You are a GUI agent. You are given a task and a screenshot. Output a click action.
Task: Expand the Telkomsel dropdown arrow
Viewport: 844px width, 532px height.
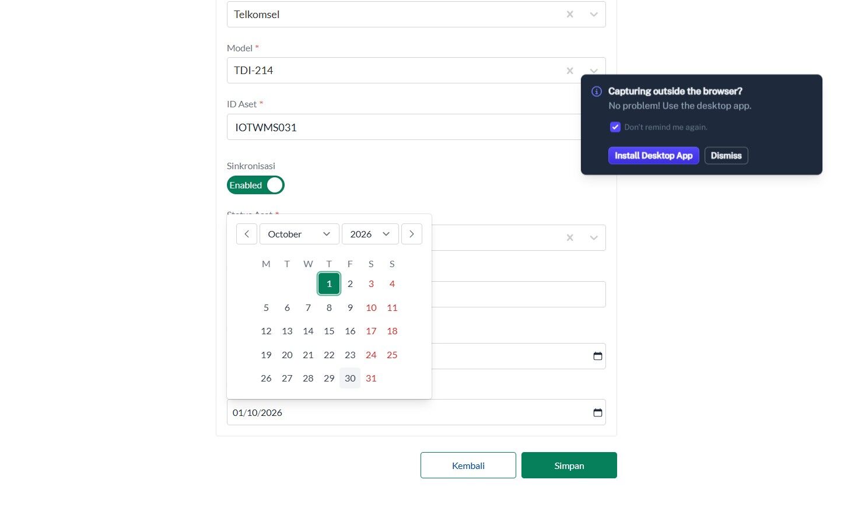pos(594,15)
